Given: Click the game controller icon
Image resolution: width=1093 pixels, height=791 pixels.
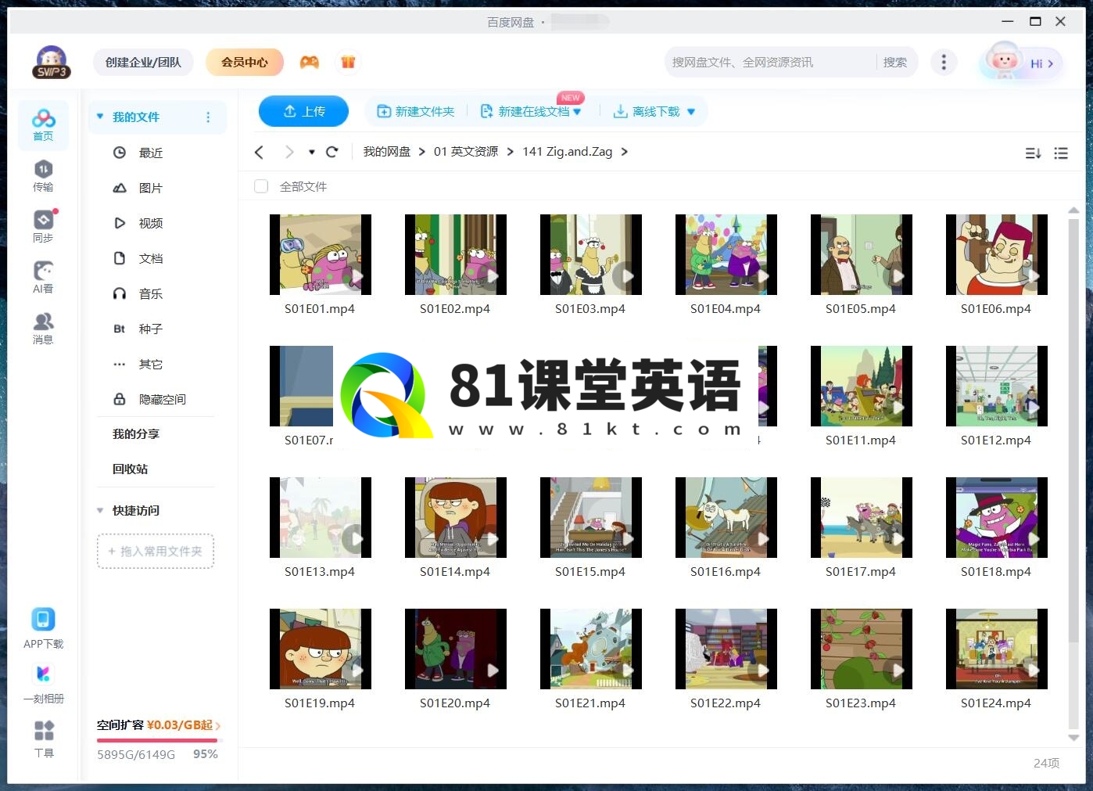Looking at the screenshot, I should (x=310, y=62).
